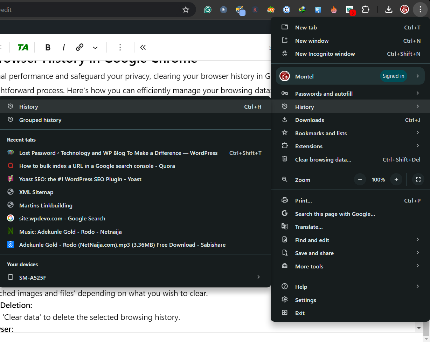The height and width of the screenshot is (342, 430).
Task: Click the profile avatar in the toolbar
Action: [404, 10]
